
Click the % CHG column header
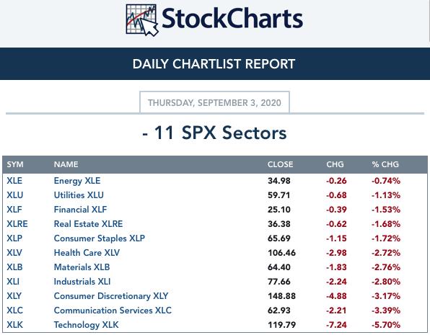tap(385, 164)
